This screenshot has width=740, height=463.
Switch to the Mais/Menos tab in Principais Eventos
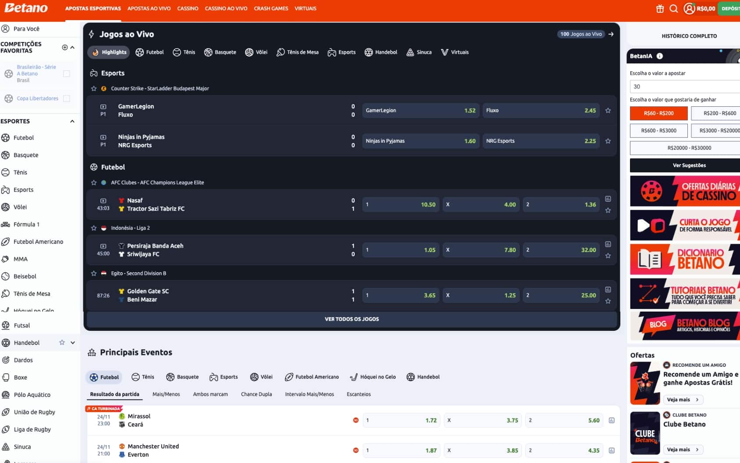point(166,394)
